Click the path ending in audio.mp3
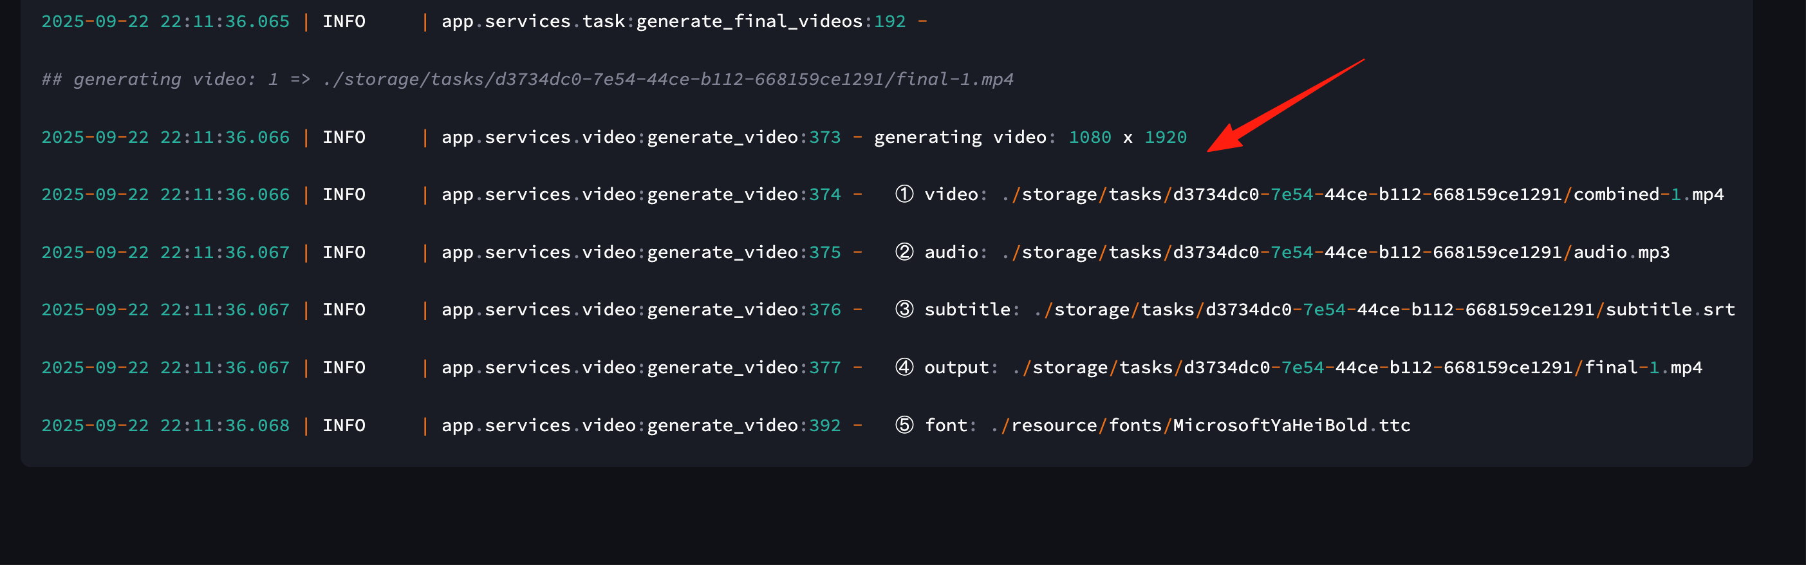Image resolution: width=1806 pixels, height=565 pixels. tap(1336, 252)
